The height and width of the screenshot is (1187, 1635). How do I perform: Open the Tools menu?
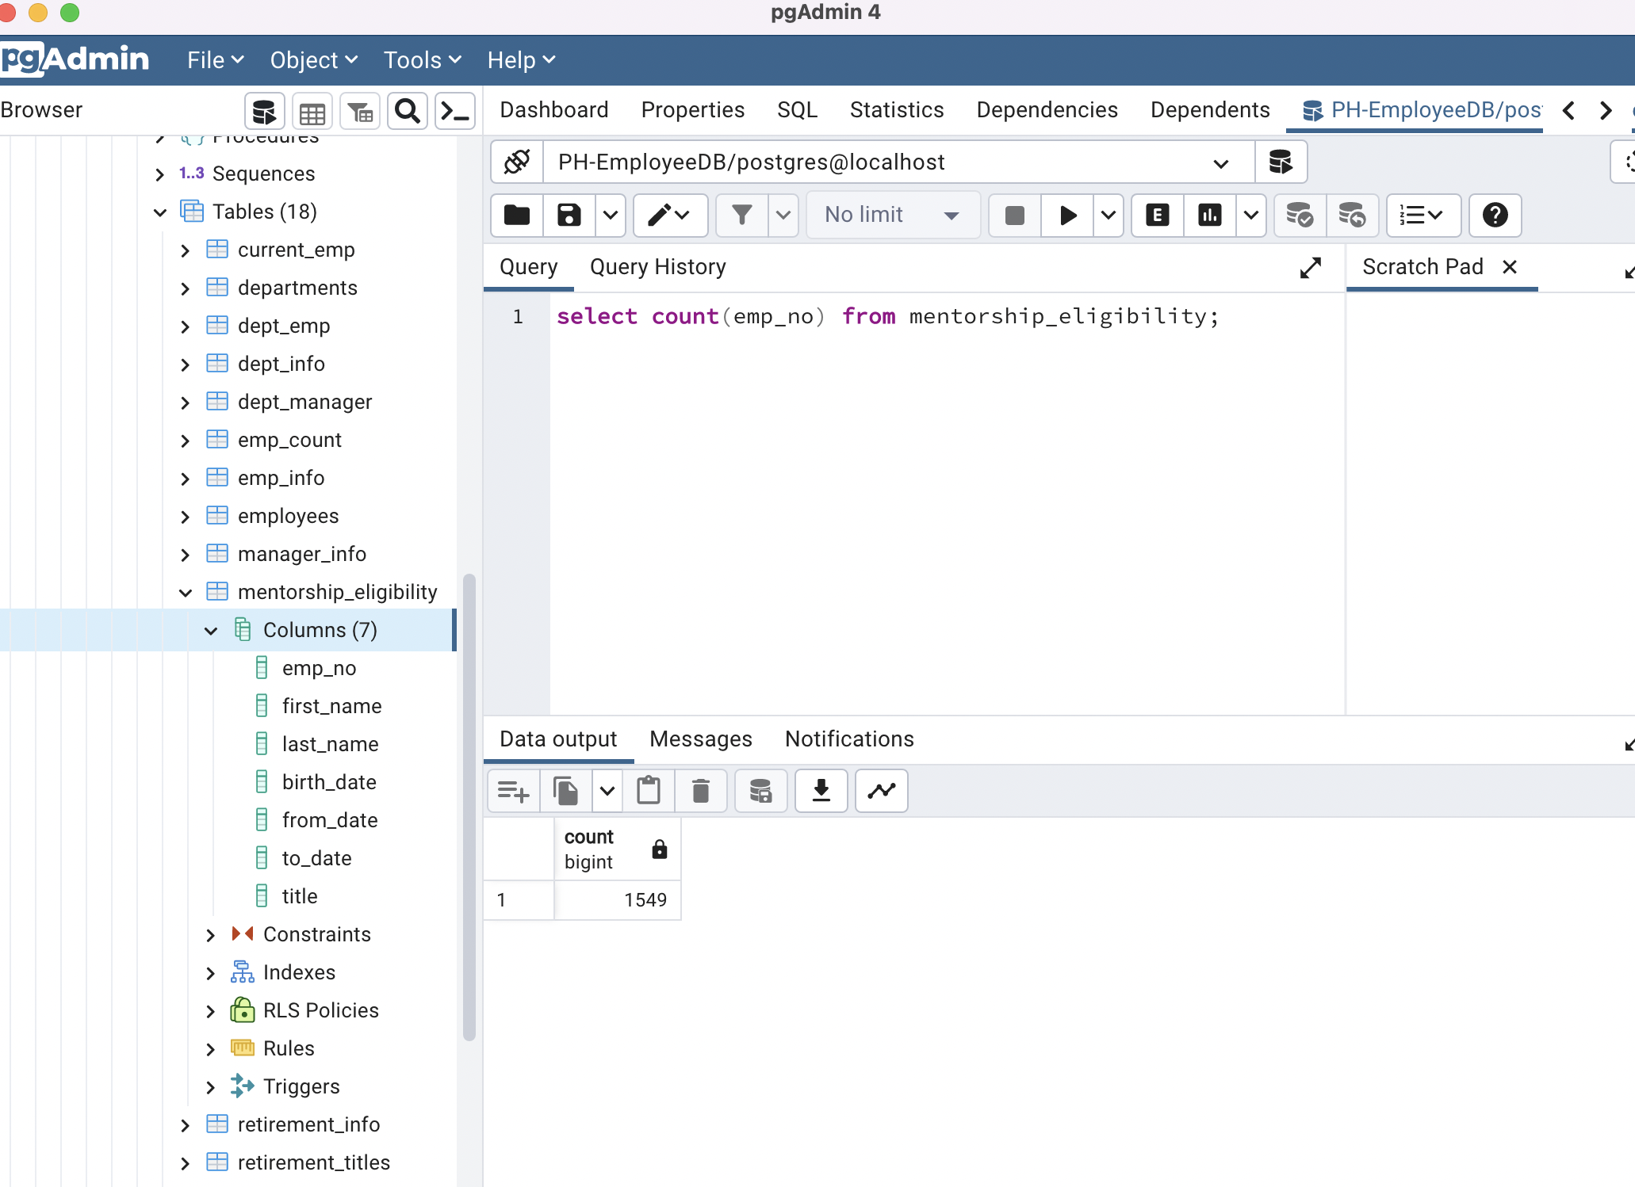pos(421,59)
